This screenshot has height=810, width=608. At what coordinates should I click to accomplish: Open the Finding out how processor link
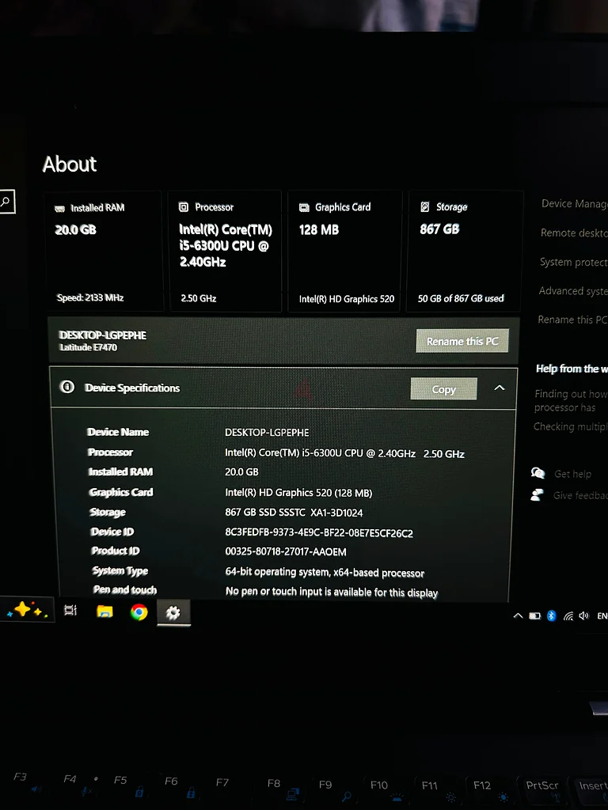(571, 400)
